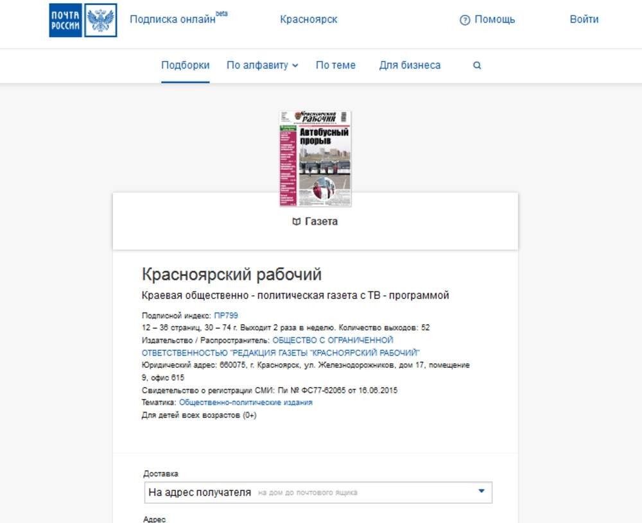Click the double-headed eagle emblem

tap(101, 20)
